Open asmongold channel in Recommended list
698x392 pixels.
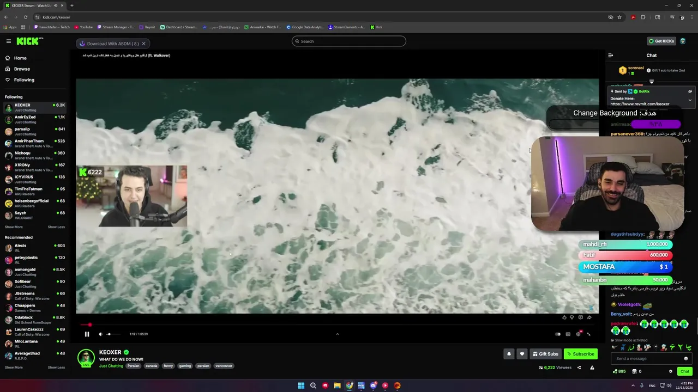tap(35, 272)
